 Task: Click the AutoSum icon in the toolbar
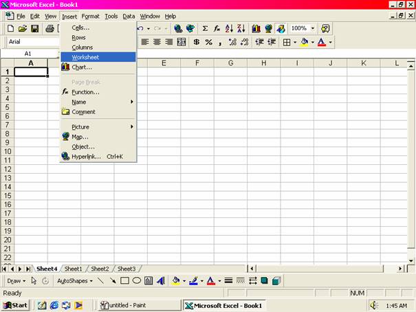point(205,29)
